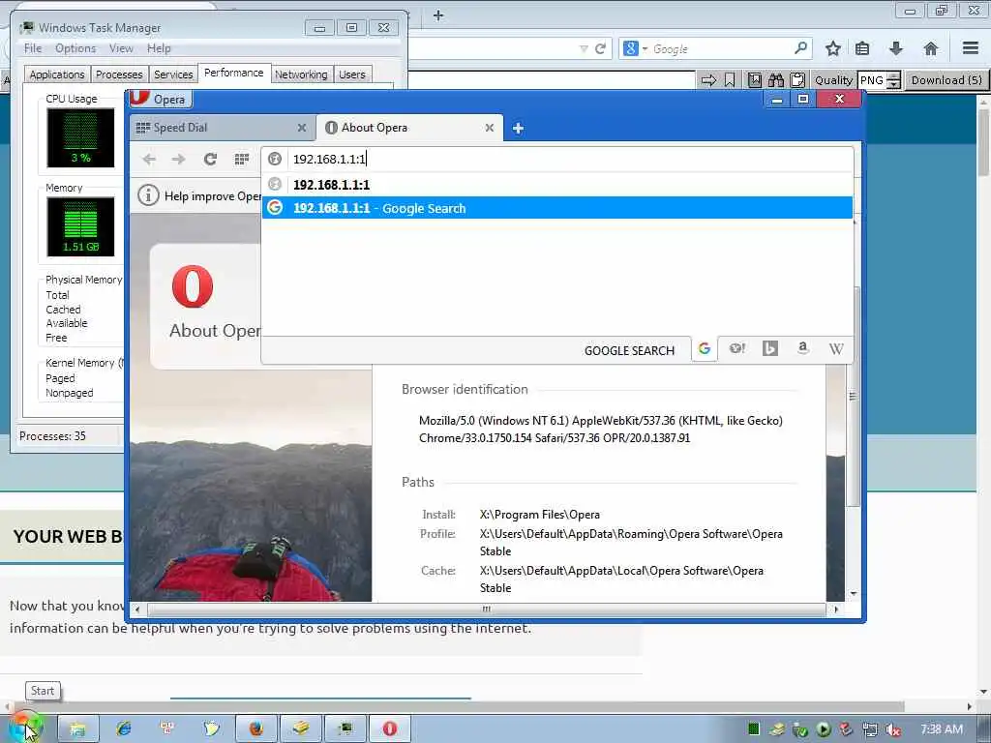
Task: Open Speed Dial grid icon in Opera toolbar
Action: point(241,160)
